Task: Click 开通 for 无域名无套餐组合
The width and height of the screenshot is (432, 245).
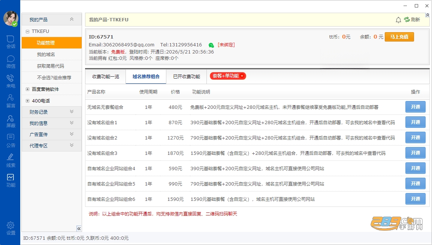Action: pyautogui.click(x=415, y=107)
